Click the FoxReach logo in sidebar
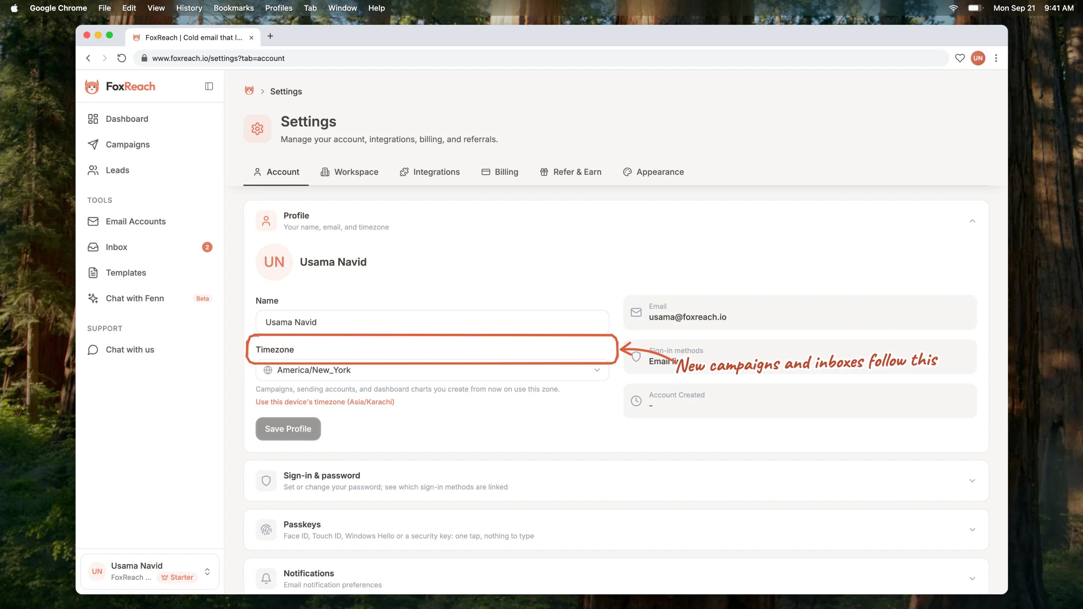 coord(120,86)
